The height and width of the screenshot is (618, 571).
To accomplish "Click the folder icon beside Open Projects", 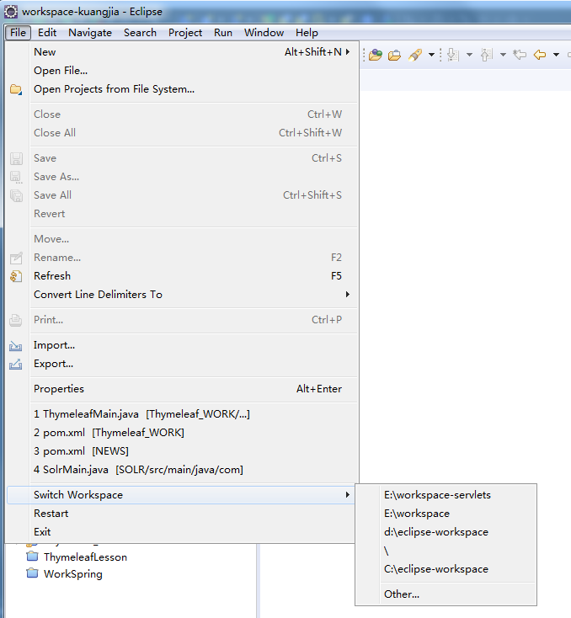I will 16,89.
